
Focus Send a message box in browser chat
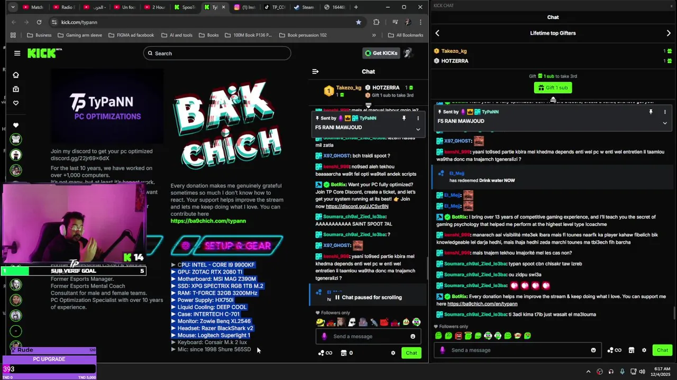pyautogui.click(x=369, y=336)
